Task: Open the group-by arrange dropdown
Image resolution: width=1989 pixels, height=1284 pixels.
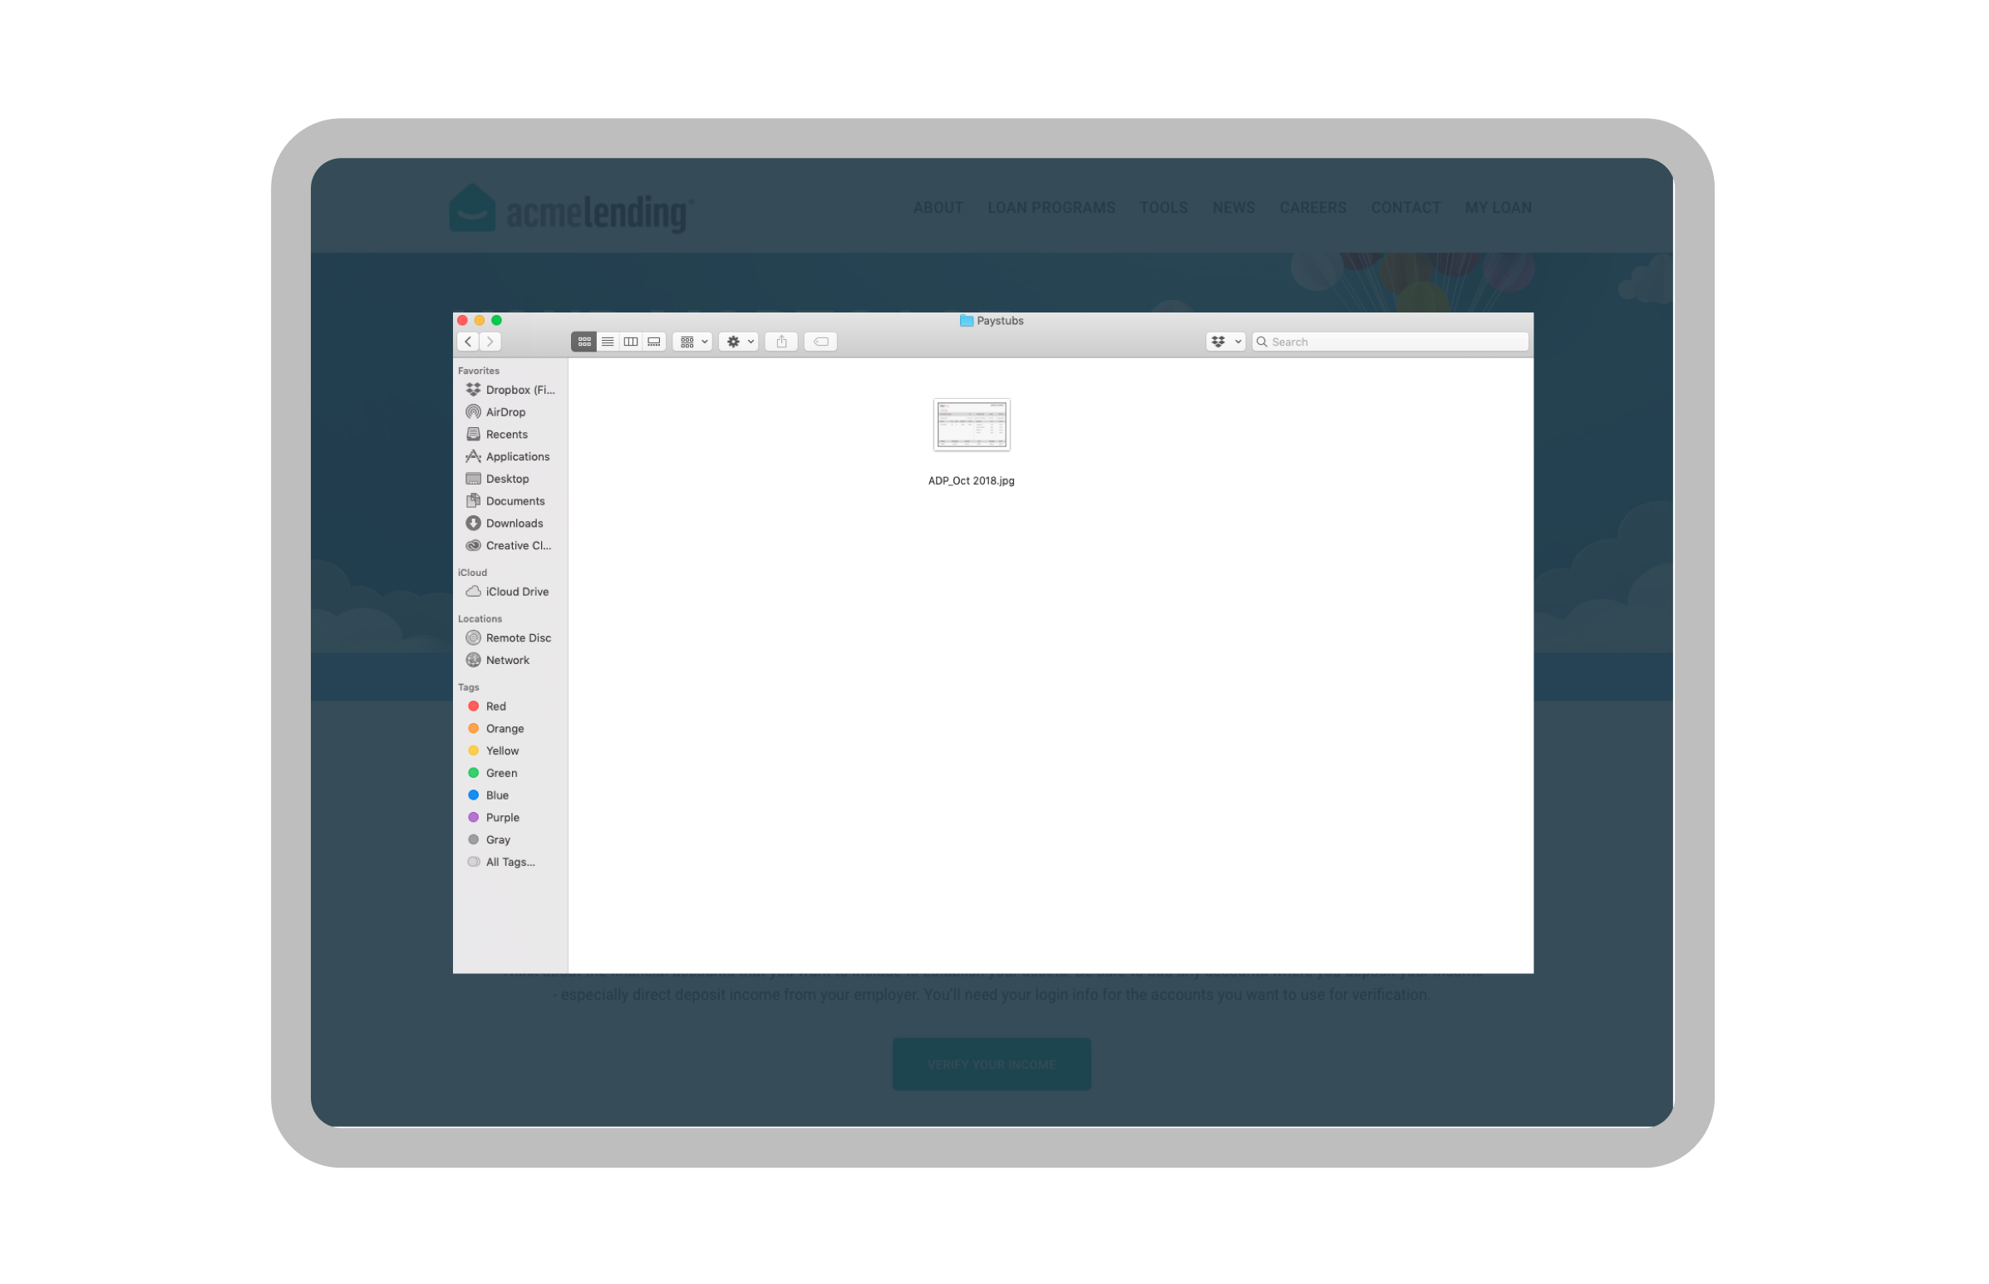Action: [x=692, y=342]
